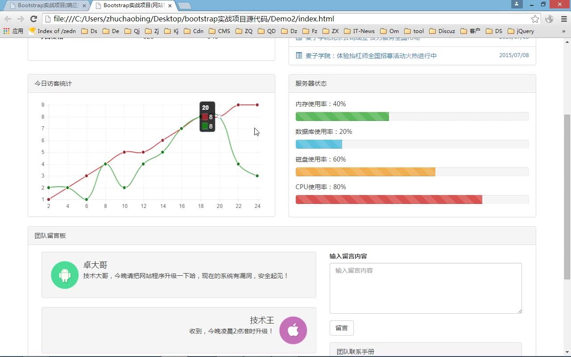Open the Ds bookmark folder

[89, 31]
